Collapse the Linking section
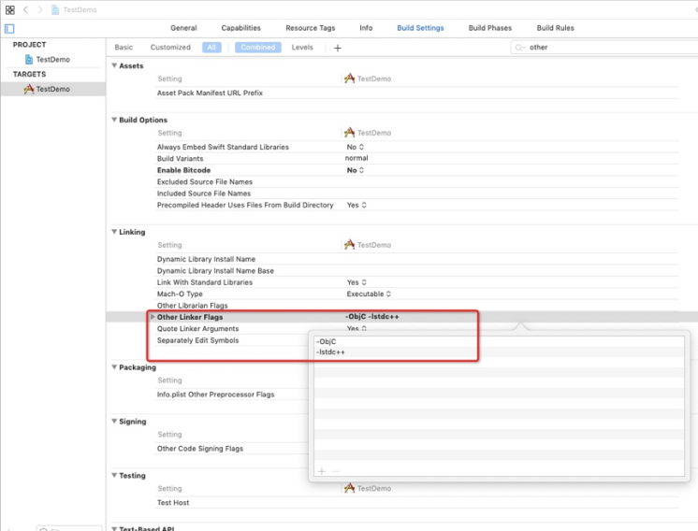 (114, 232)
